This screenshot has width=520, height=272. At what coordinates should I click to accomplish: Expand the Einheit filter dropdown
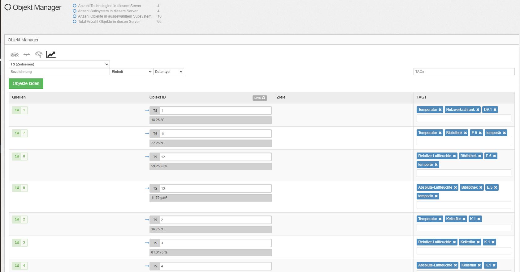[132, 72]
